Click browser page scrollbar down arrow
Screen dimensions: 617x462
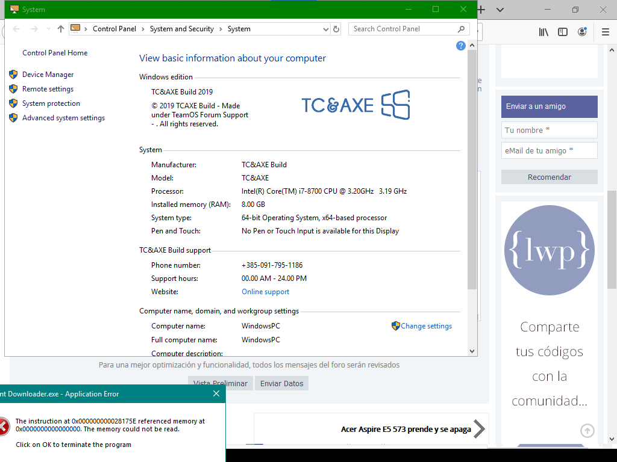click(x=612, y=439)
